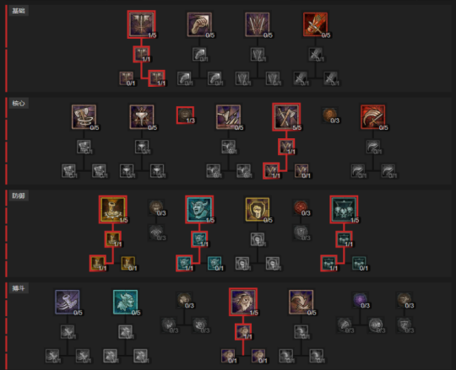Select the Charge skill showing 1/5 in 搏斗
Viewport: 456px width, 370px height.
tap(243, 302)
